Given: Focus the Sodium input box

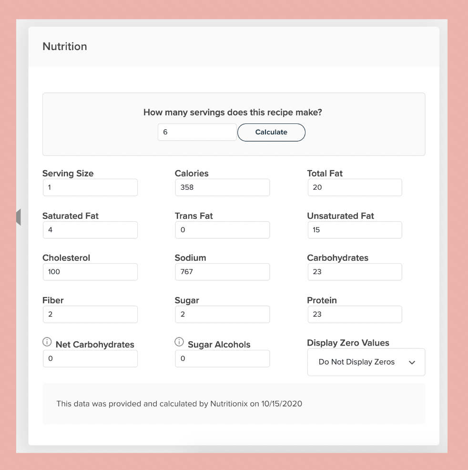Looking at the screenshot, I should click(222, 272).
